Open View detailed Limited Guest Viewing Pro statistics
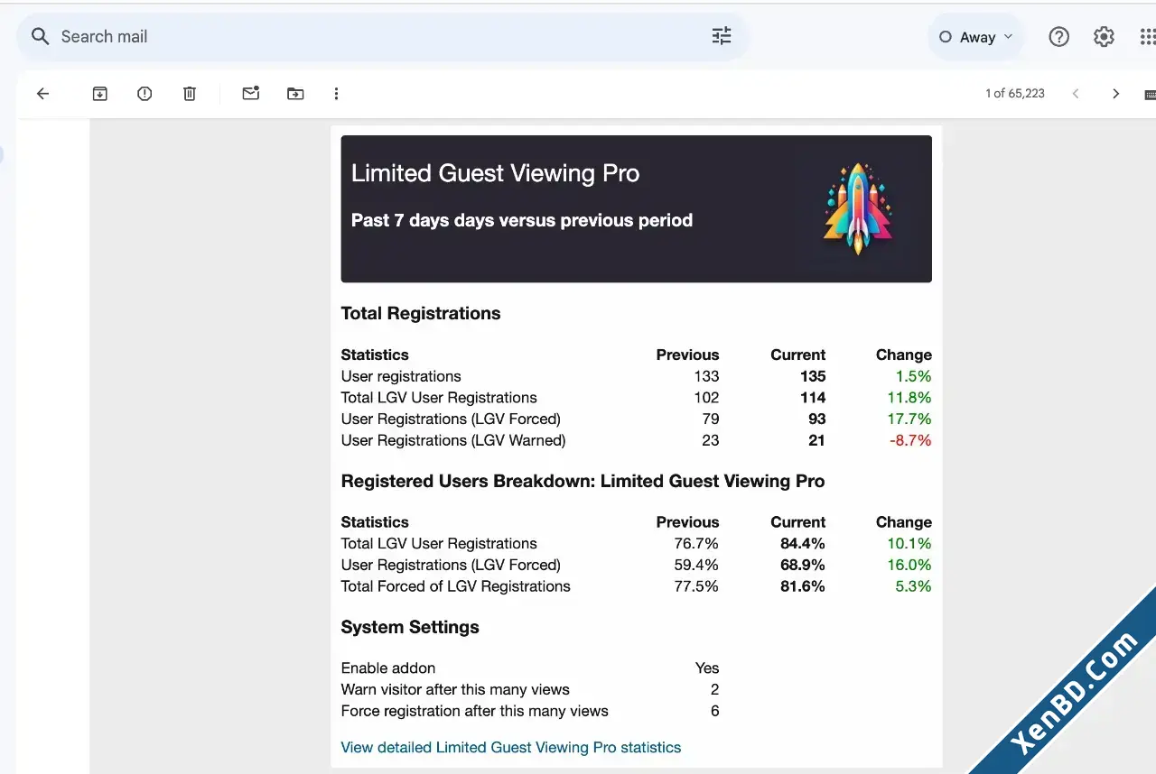This screenshot has height=774, width=1156. tap(511, 747)
